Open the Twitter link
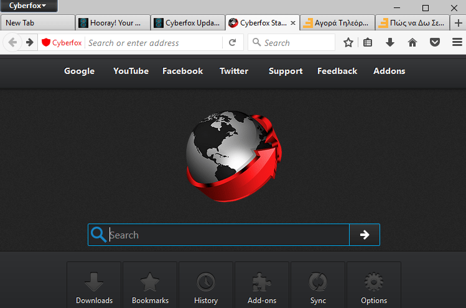This screenshot has height=308, width=466. pyautogui.click(x=234, y=71)
